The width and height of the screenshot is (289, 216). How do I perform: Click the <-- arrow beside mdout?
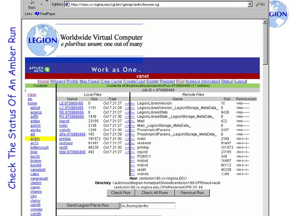[132, 161]
